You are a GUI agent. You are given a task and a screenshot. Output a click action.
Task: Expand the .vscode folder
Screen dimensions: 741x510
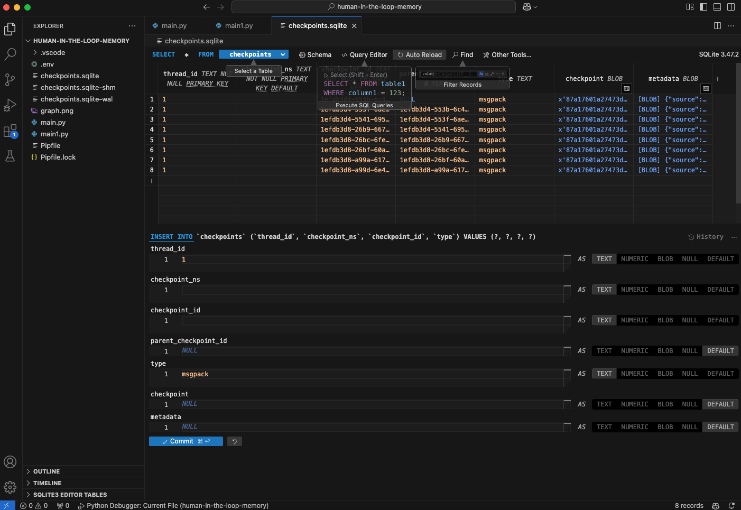click(x=53, y=53)
